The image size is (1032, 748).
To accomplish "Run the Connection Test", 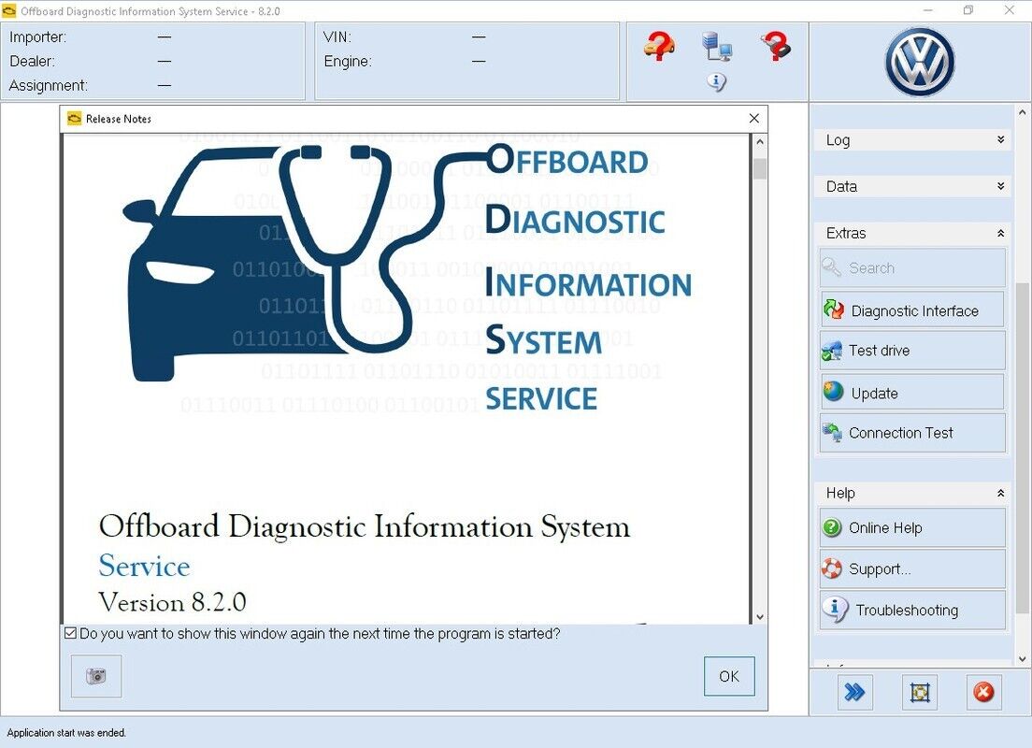I will pos(911,433).
